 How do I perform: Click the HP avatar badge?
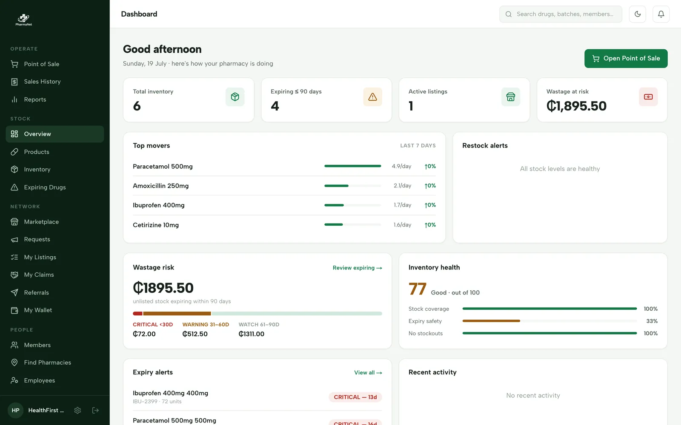[x=16, y=410]
